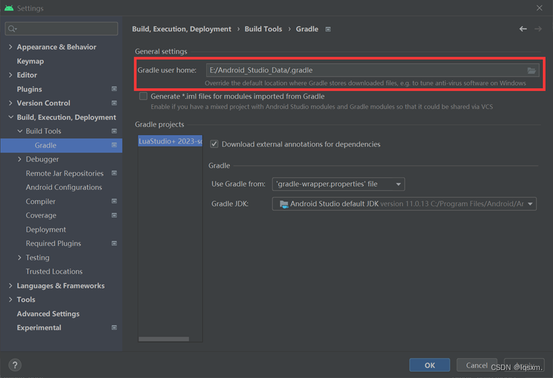Click the project icon next to Experimental
553x378 pixels.
[114, 328]
